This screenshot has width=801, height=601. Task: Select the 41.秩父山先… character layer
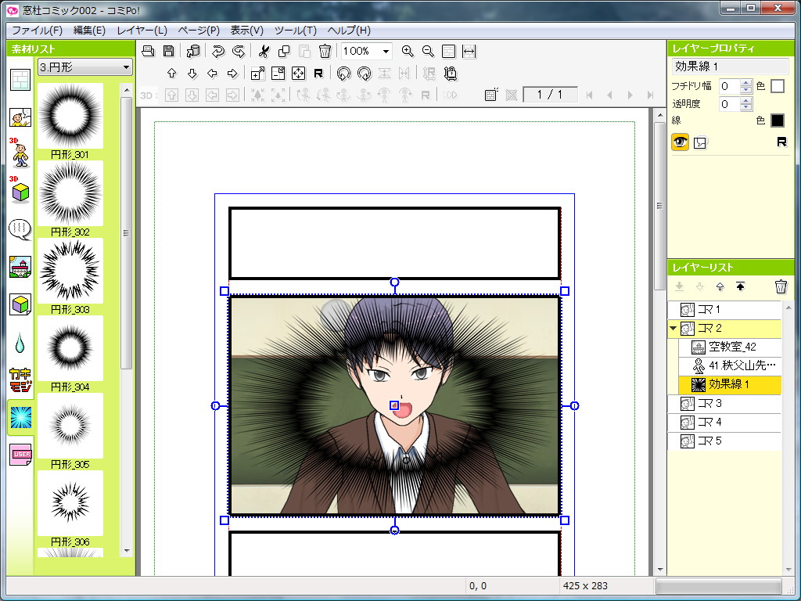(x=730, y=365)
